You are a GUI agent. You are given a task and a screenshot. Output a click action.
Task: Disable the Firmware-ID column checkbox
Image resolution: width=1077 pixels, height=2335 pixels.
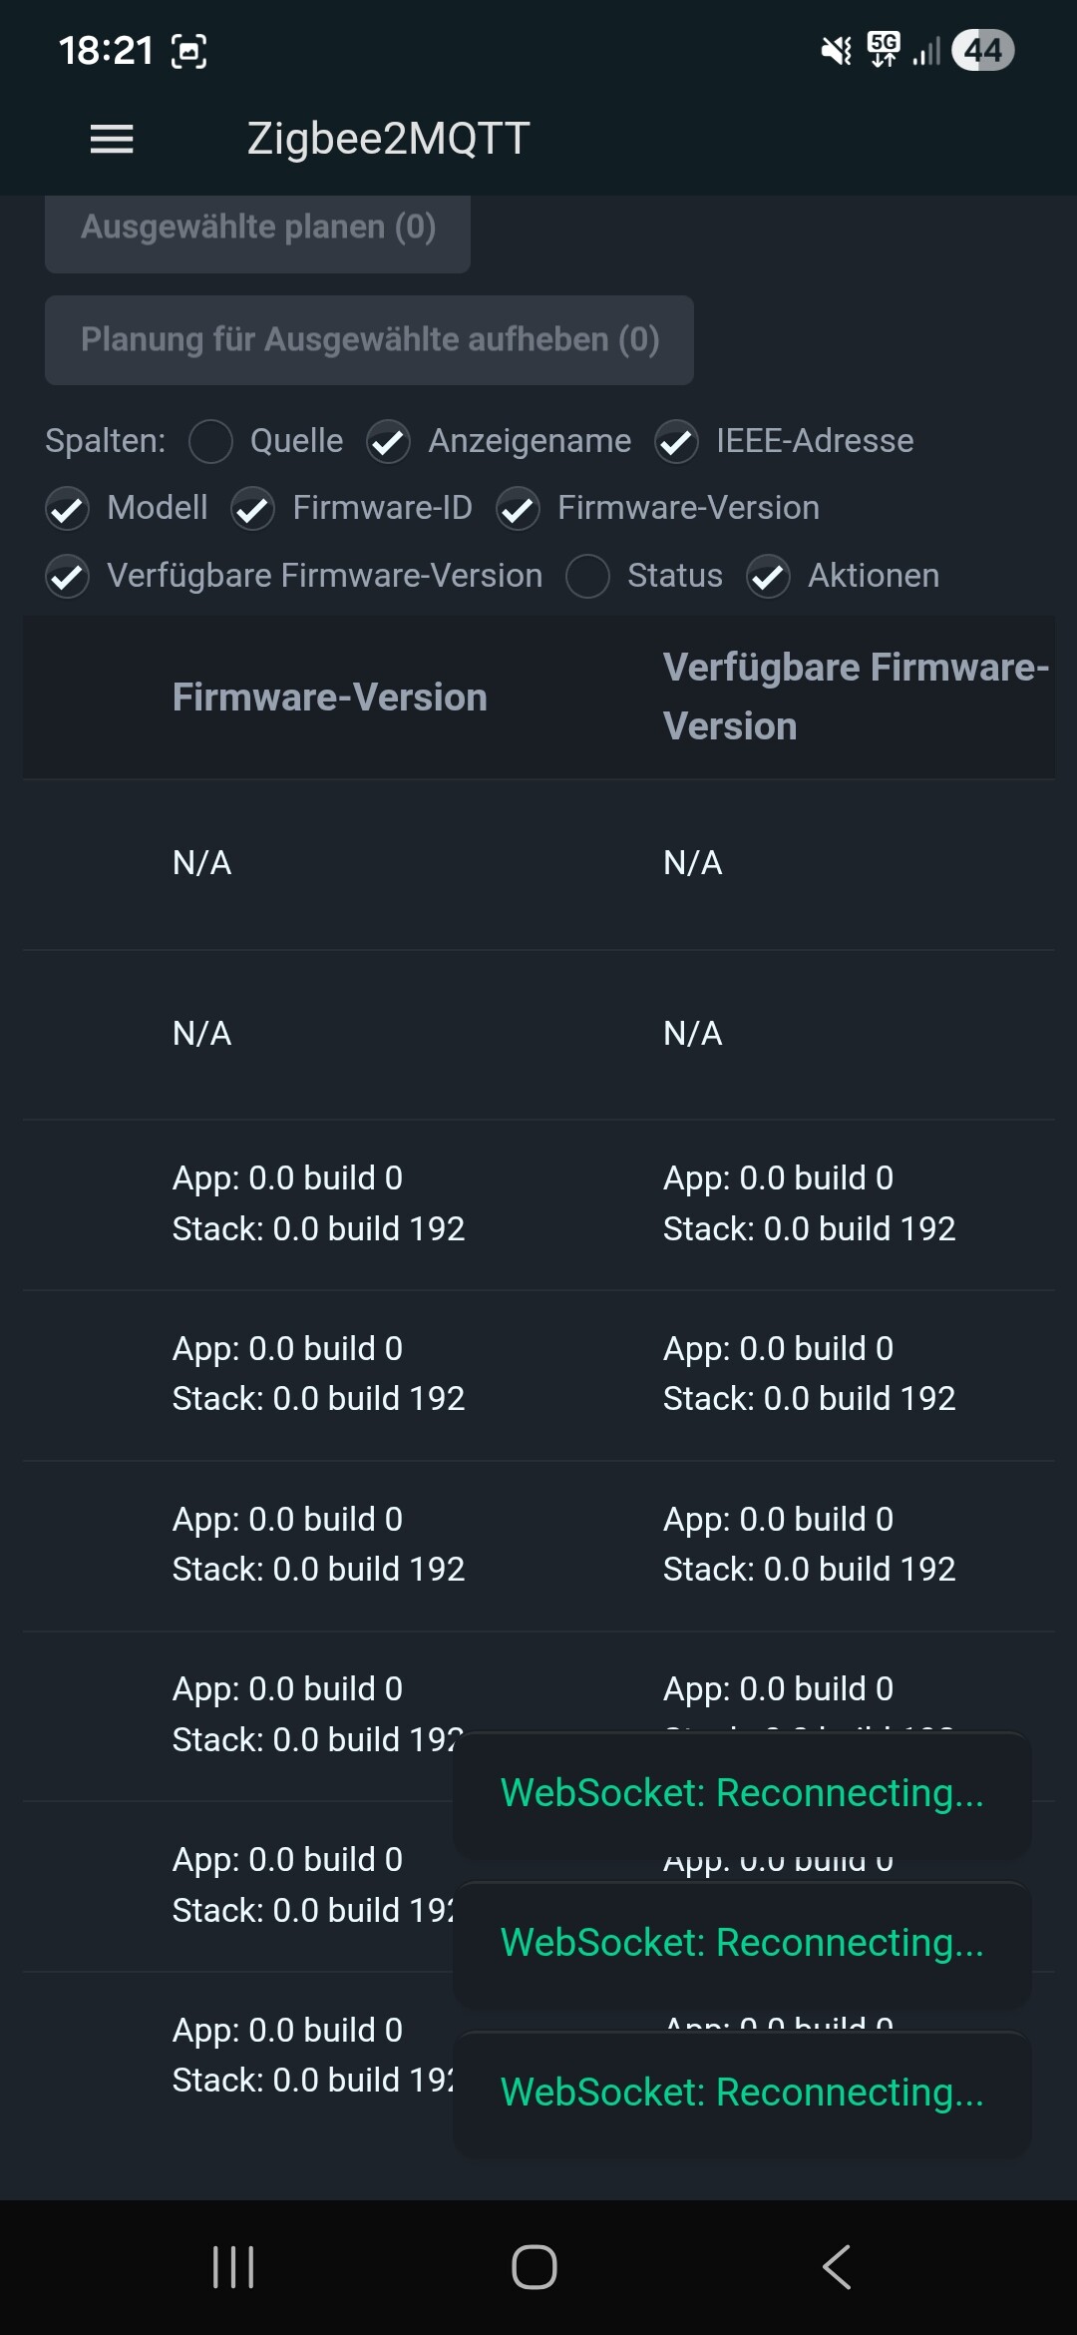coord(253,509)
